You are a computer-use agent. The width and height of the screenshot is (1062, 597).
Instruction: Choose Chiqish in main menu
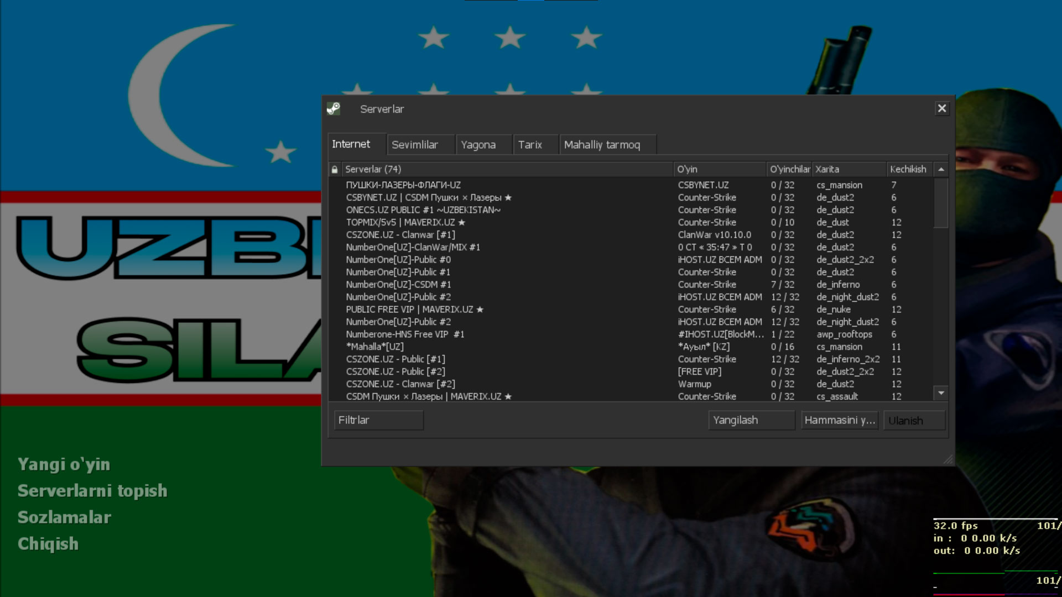click(48, 544)
